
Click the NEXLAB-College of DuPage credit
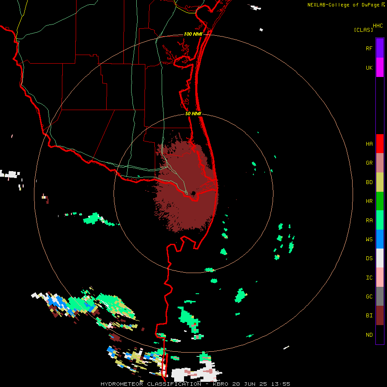click(x=346, y=5)
